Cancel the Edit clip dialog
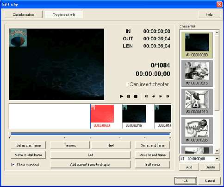The width and height of the screenshot is (224, 187). pos(210,181)
